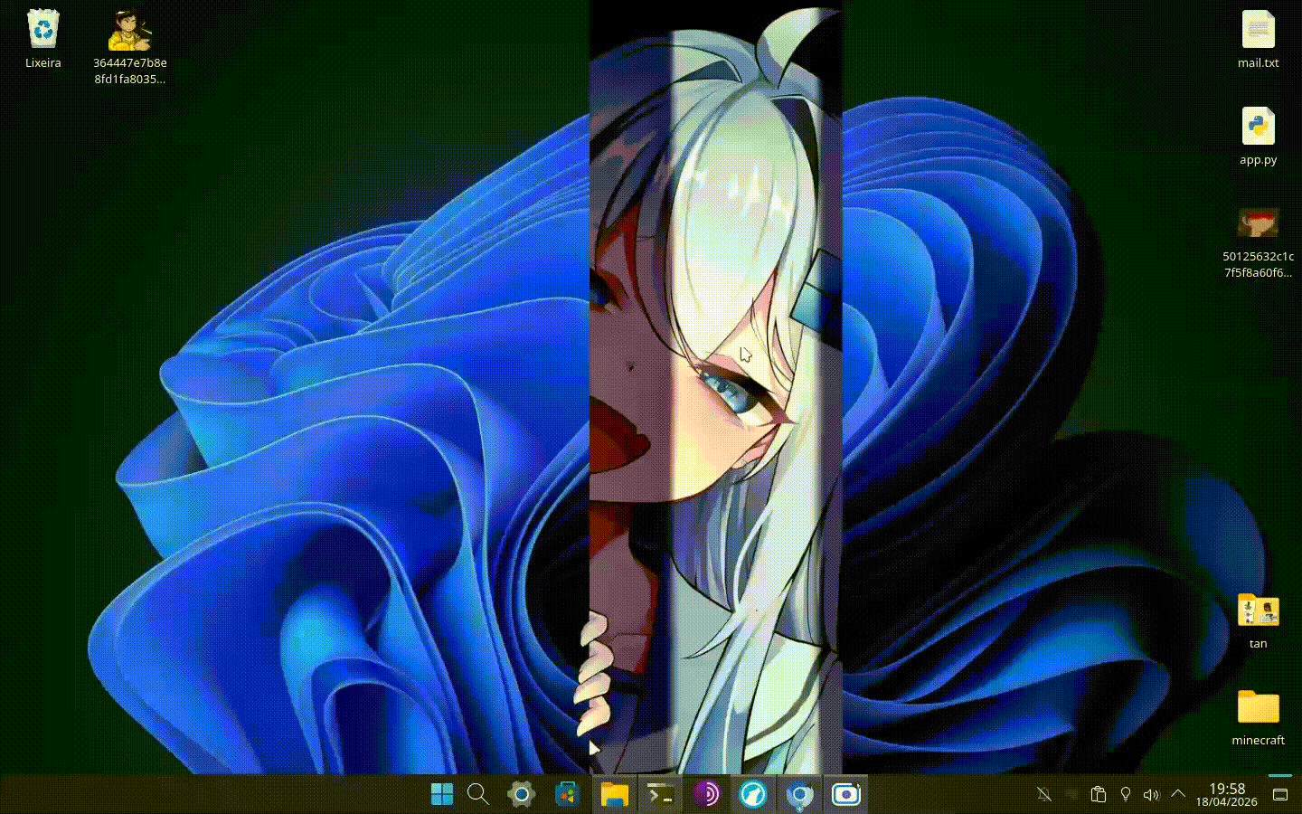The height and width of the screenshot is (814, 1302).
Task: Click the taskbar search magnifier
Action: tap(478, 794)
